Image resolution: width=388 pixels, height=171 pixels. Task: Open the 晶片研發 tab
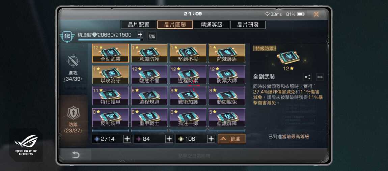[x=248, y=25]
